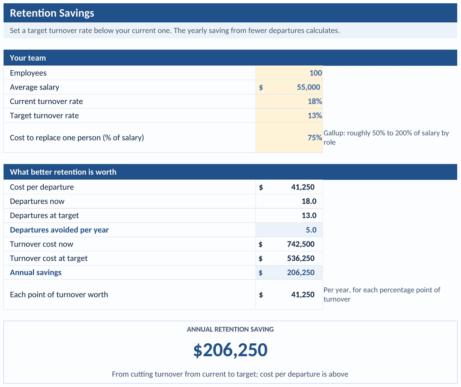Select the 'From cutting turnover' footnote

(x=230, y=374)
